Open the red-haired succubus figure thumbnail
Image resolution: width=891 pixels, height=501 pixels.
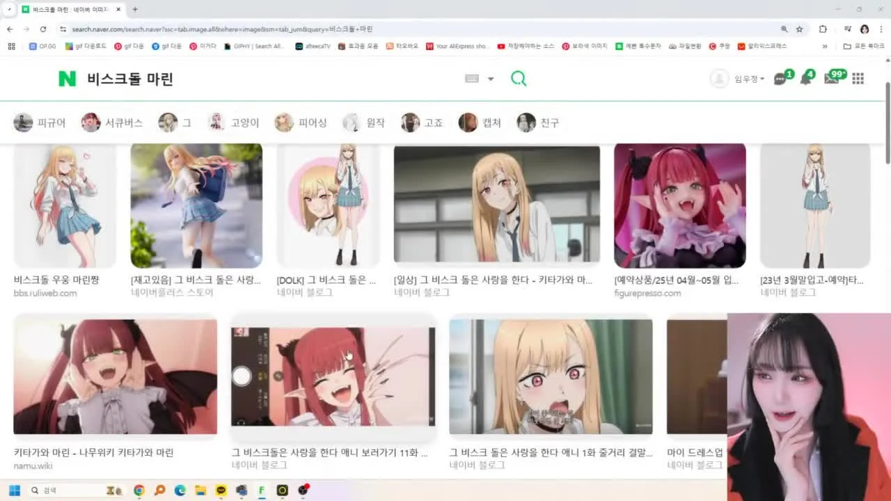(x=679, y=205)
